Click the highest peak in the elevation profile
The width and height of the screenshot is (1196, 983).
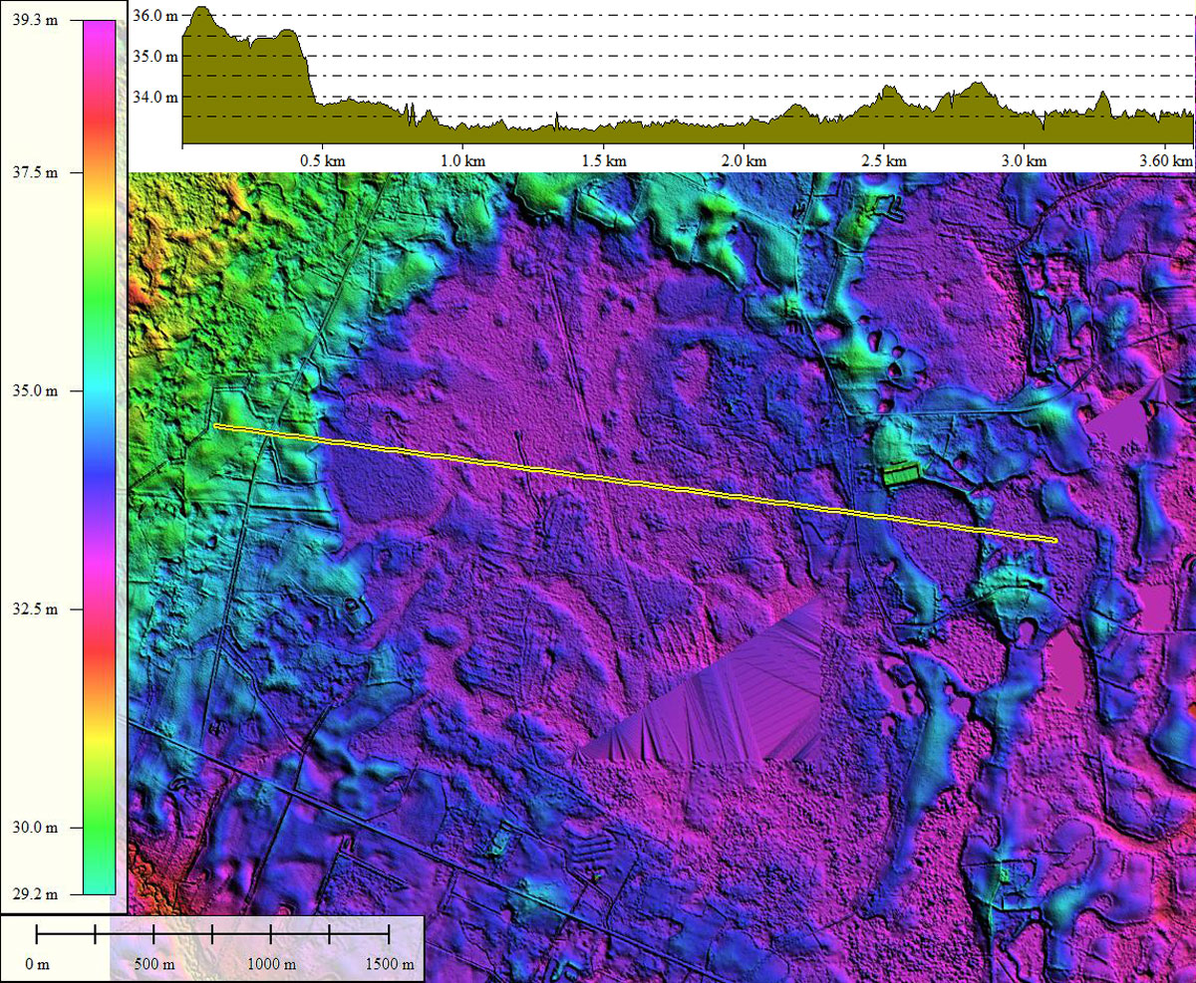(202, 9)
